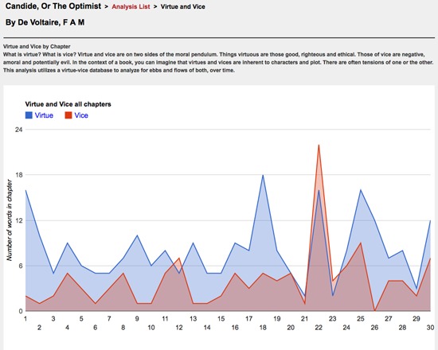Click x-axis chapter label 15
This screenshot has height=350, width=438.
click(x=221, y=319)
